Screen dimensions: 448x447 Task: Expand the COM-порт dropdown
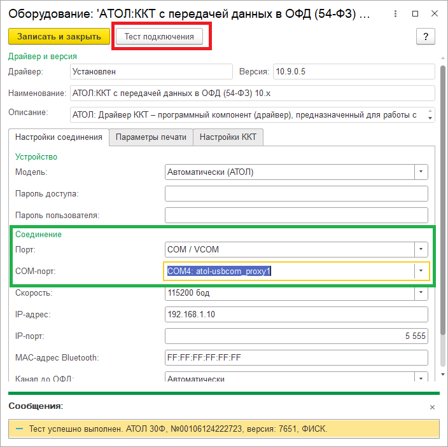tap(421, 272)
